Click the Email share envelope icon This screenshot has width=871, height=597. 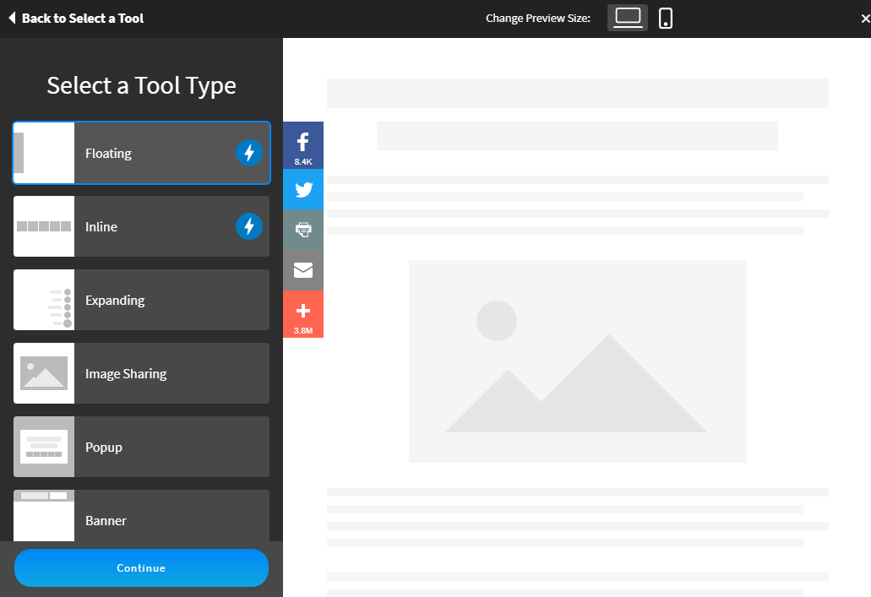(x=303, y=270)
